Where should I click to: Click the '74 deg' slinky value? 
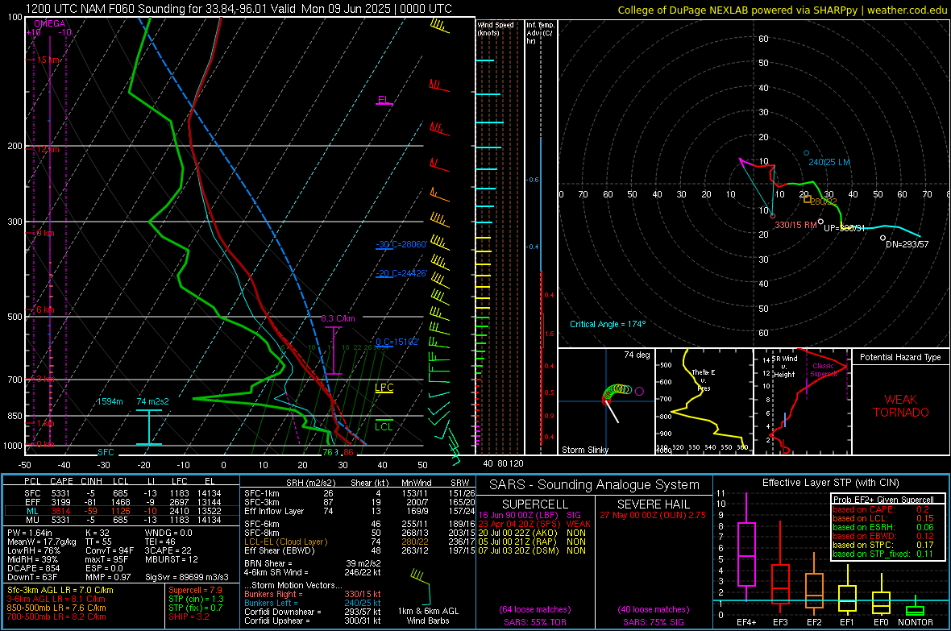[637, 355]
